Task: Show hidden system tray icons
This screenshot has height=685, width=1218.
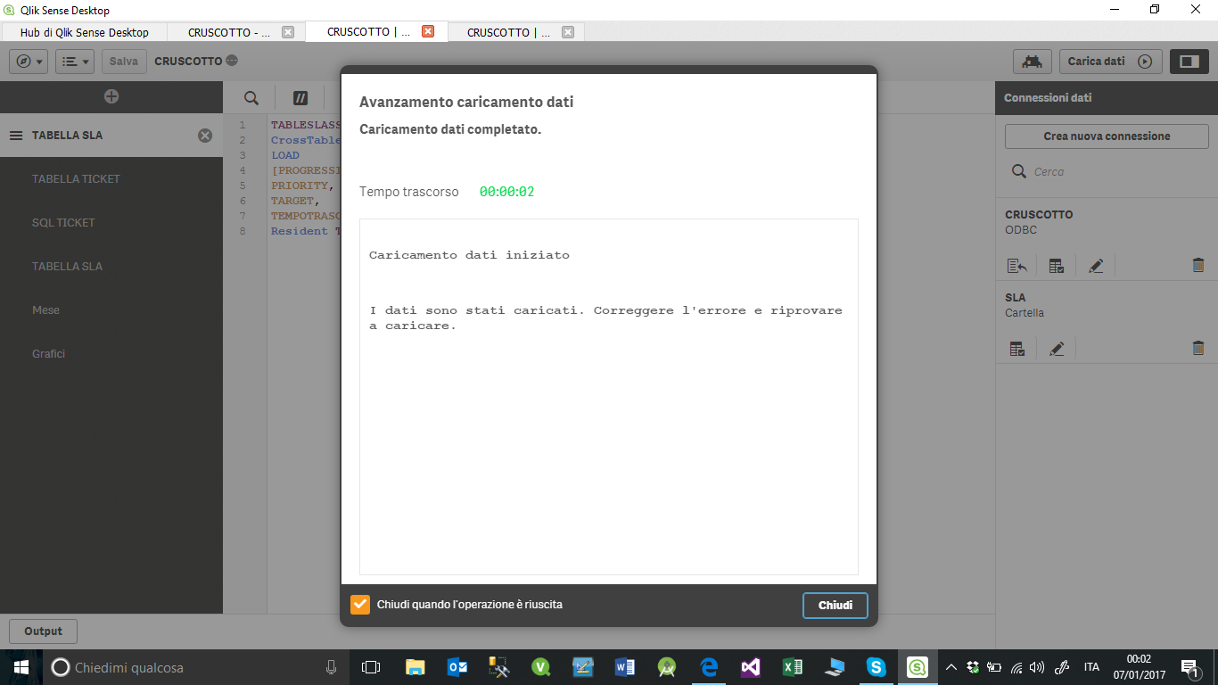Action: coord(951,667)
